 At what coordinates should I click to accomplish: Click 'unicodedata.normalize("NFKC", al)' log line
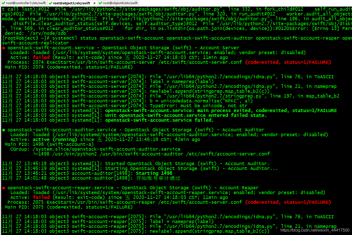tap(201, 101)
